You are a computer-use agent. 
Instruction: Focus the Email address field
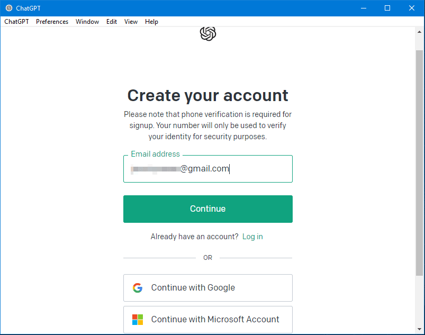208,169
